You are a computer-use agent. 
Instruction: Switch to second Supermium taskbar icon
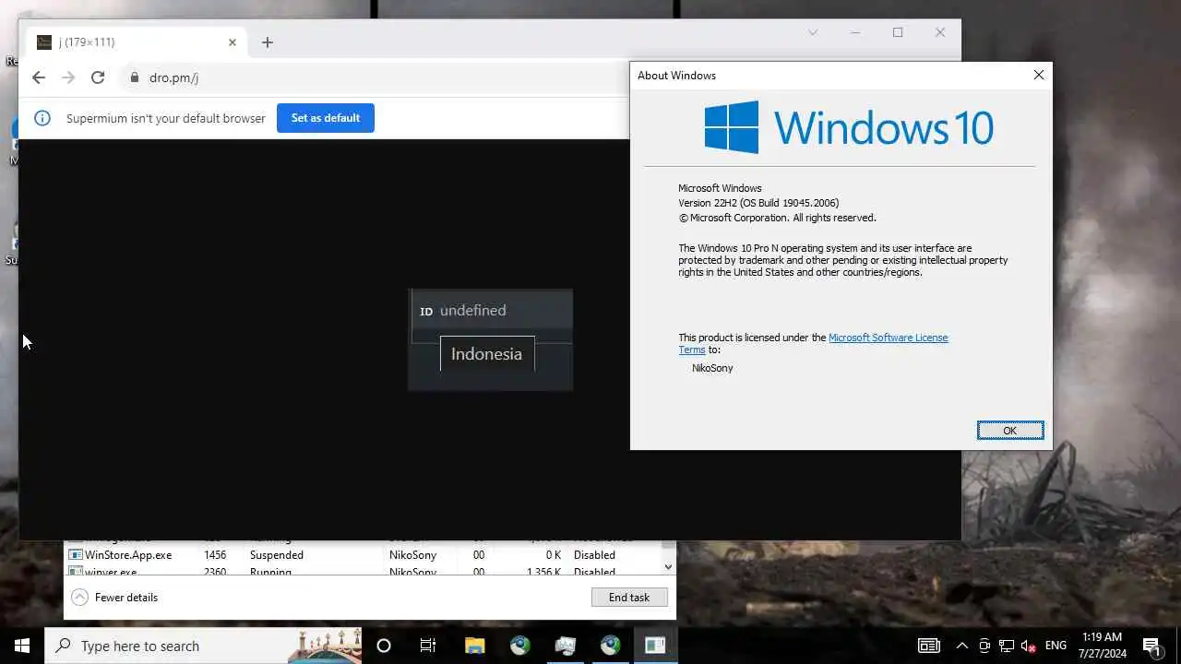(611, 646)
